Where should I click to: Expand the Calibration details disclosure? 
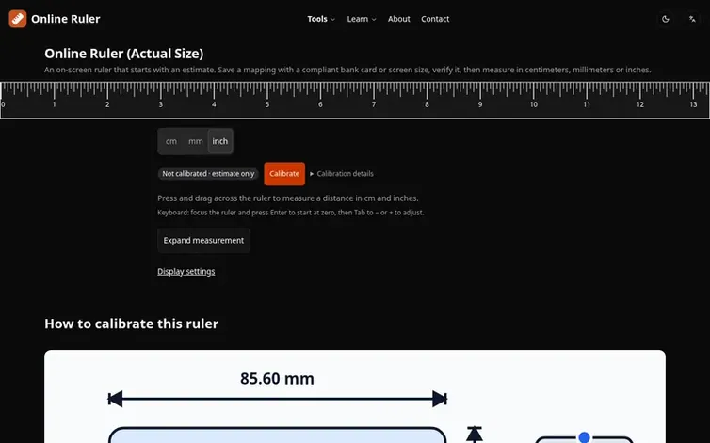point(342,174)
